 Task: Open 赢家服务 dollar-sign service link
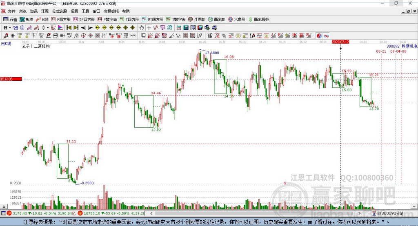[258, 20]
